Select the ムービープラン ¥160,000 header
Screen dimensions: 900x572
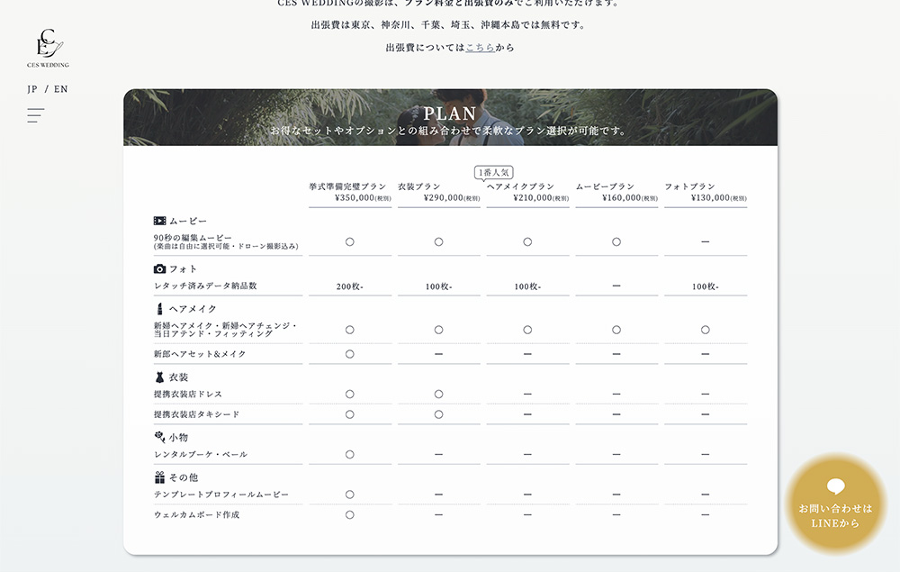616,192
